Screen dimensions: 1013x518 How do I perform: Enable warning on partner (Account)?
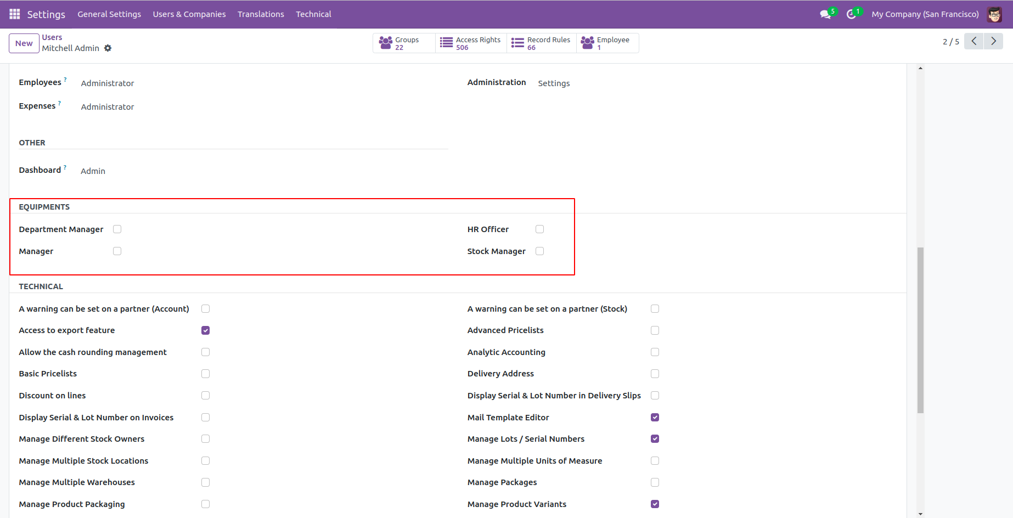[x=205, y=309]
